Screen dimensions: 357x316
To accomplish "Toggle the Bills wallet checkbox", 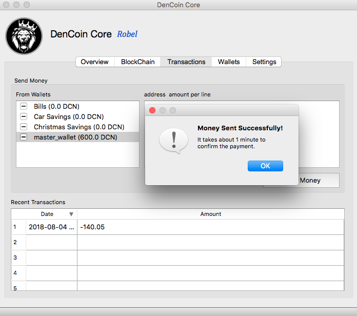I will tap(24, 106).
